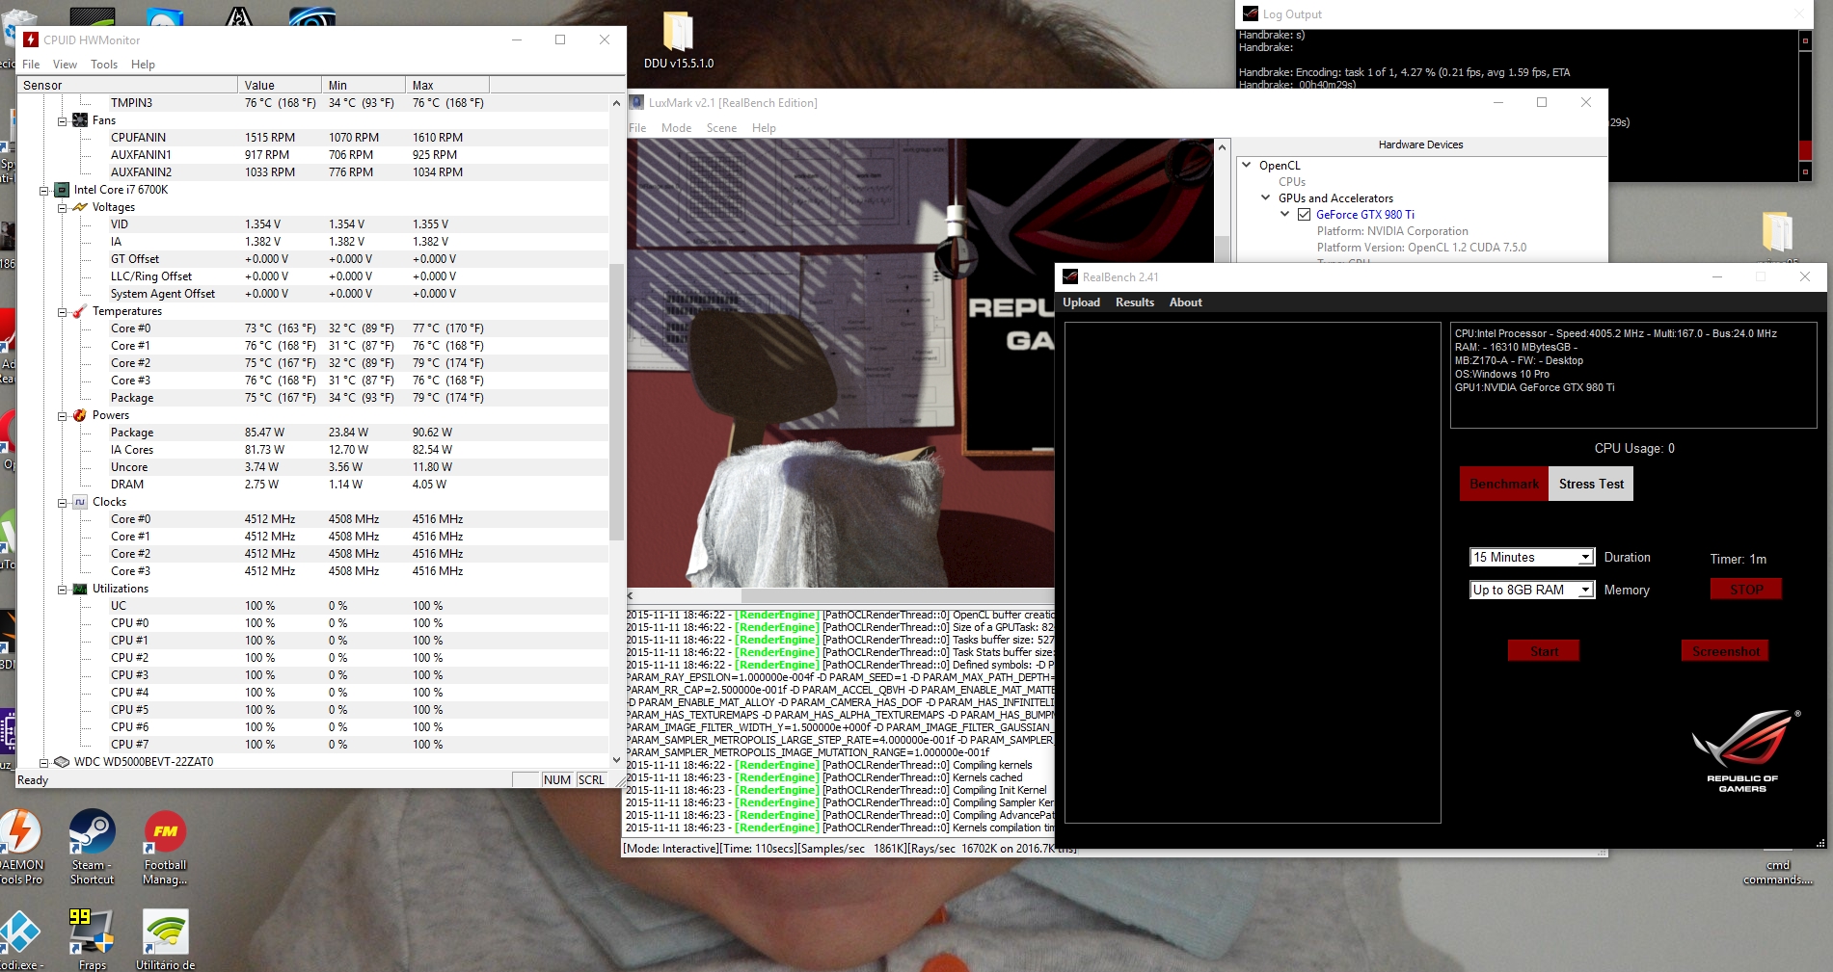Screen dimensions: 1833x972
Task: Select the WDC WD5000BEVT hard drive icon
Action: pyautogui.click(x=62, y=762)
